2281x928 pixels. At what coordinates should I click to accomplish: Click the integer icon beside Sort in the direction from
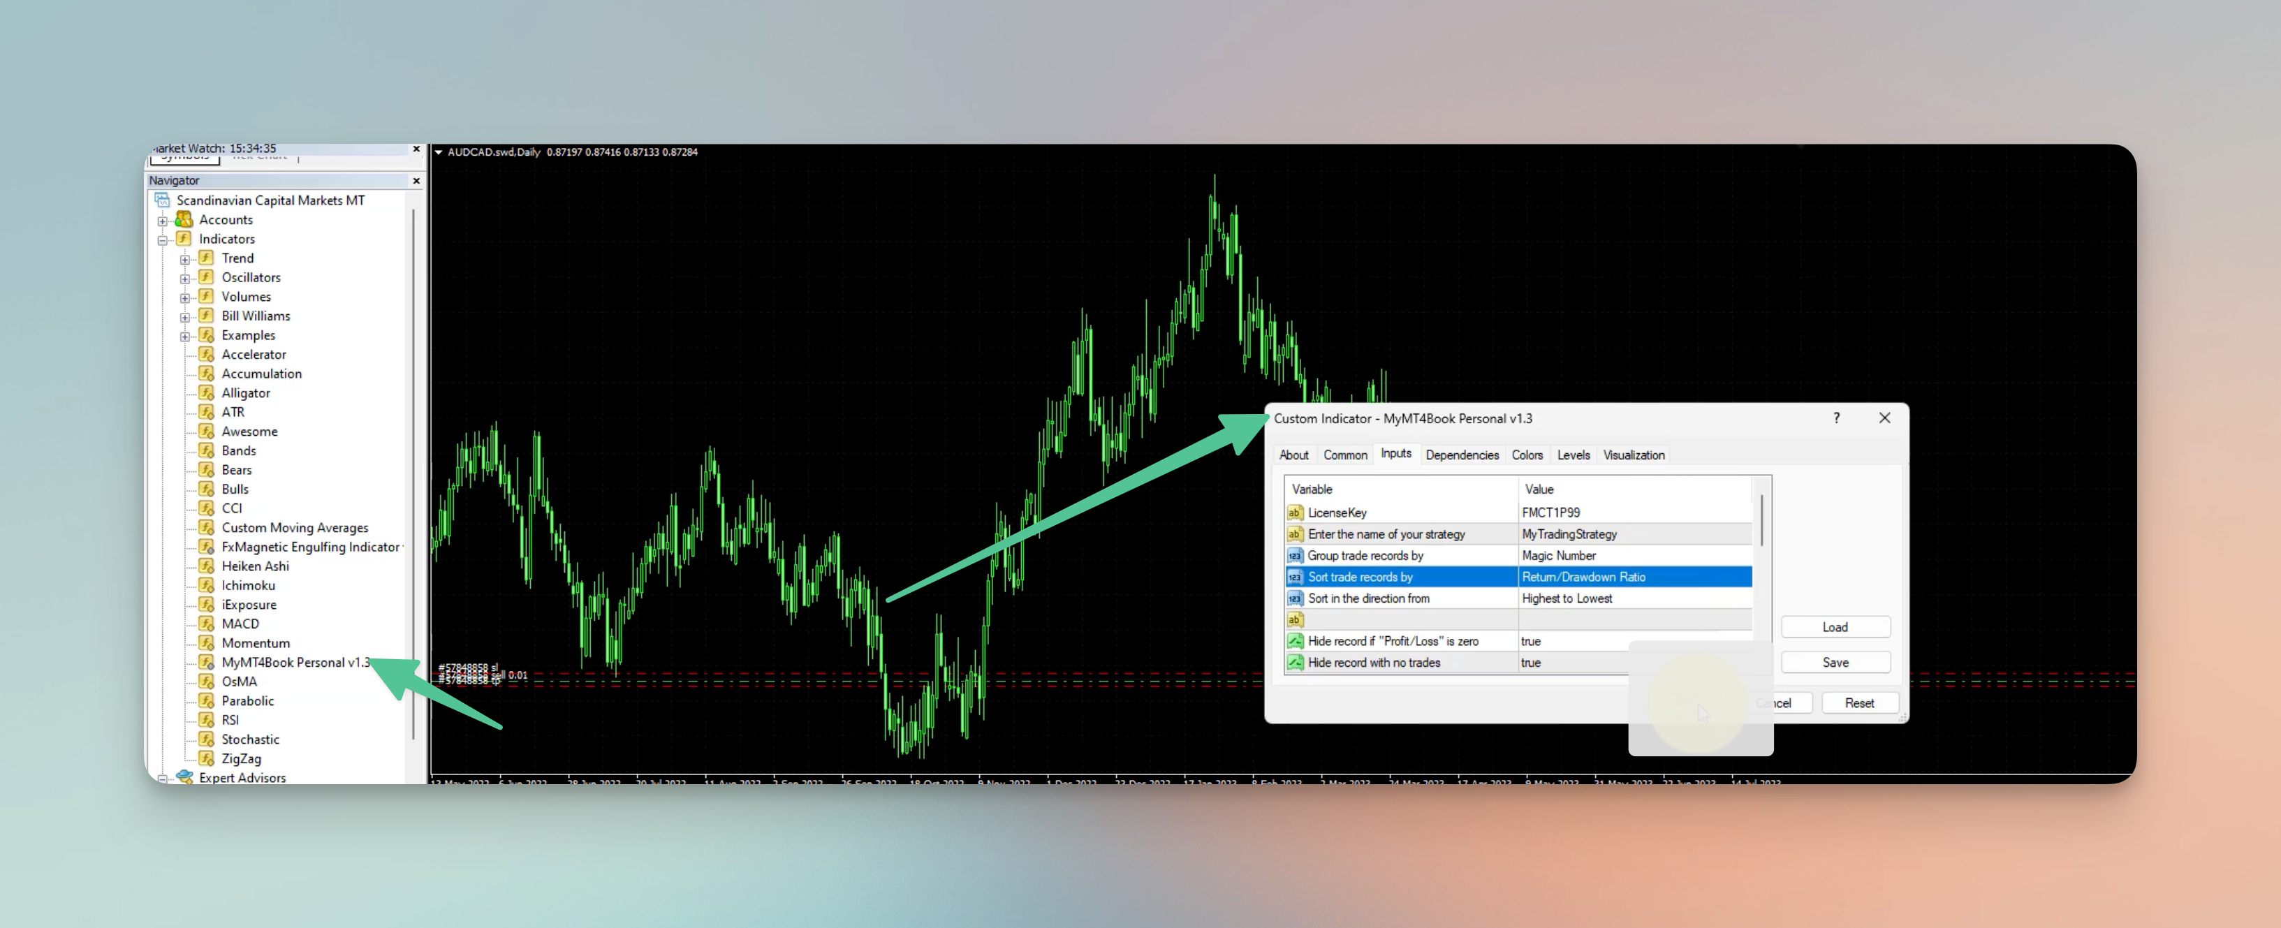click(x=1295, y=598)
